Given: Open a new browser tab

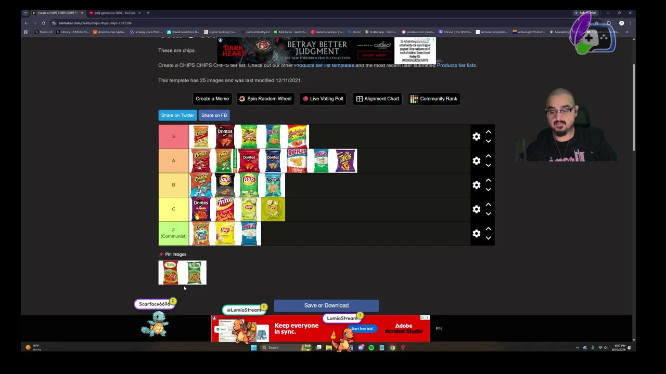Looking at the screenshot, I should click(148, 13).
